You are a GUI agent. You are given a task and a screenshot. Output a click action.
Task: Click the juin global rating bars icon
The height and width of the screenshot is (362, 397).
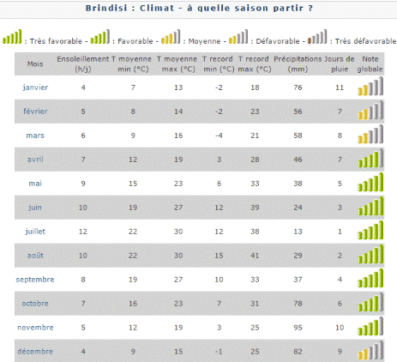pyautogui.click(x=370, y=206)
